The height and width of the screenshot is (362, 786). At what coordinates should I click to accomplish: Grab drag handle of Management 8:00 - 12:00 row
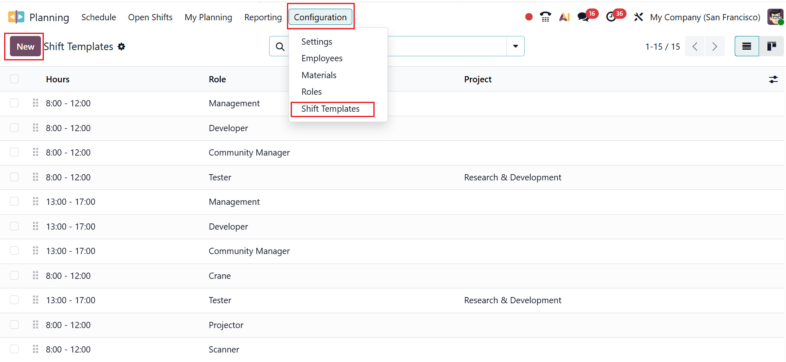pos(36,103)
